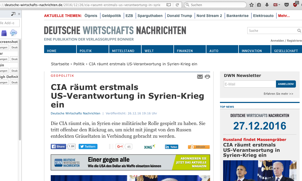Screen dimensions: 302x181
Task: Open the FINANZEN navigation tab
Action: 190,49
